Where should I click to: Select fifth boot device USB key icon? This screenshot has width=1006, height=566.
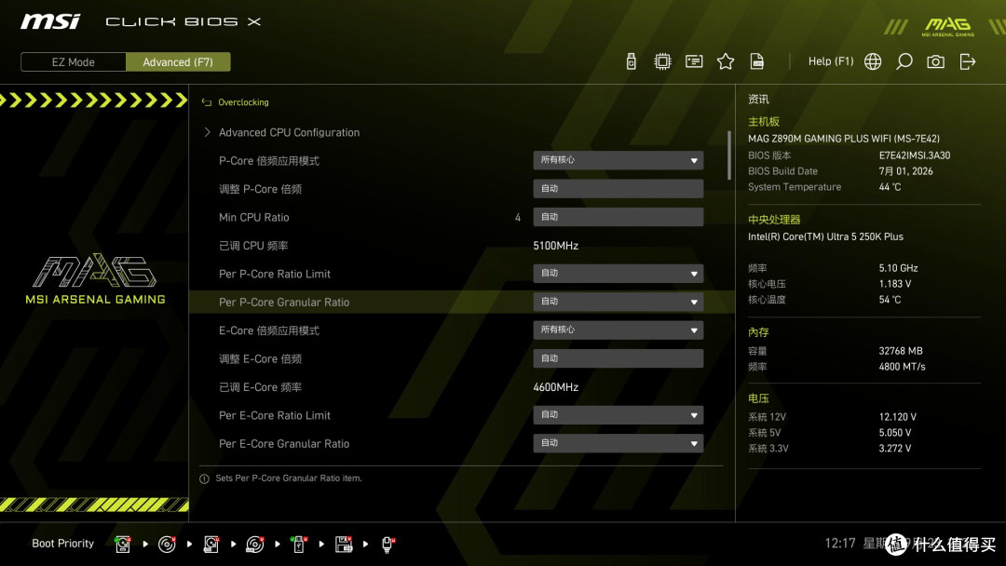click(298, 545)
